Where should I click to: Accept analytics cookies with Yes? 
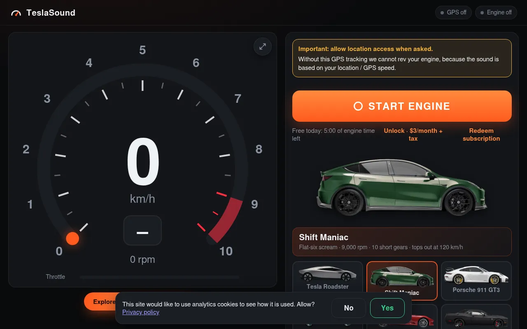[x=387, y=308]
